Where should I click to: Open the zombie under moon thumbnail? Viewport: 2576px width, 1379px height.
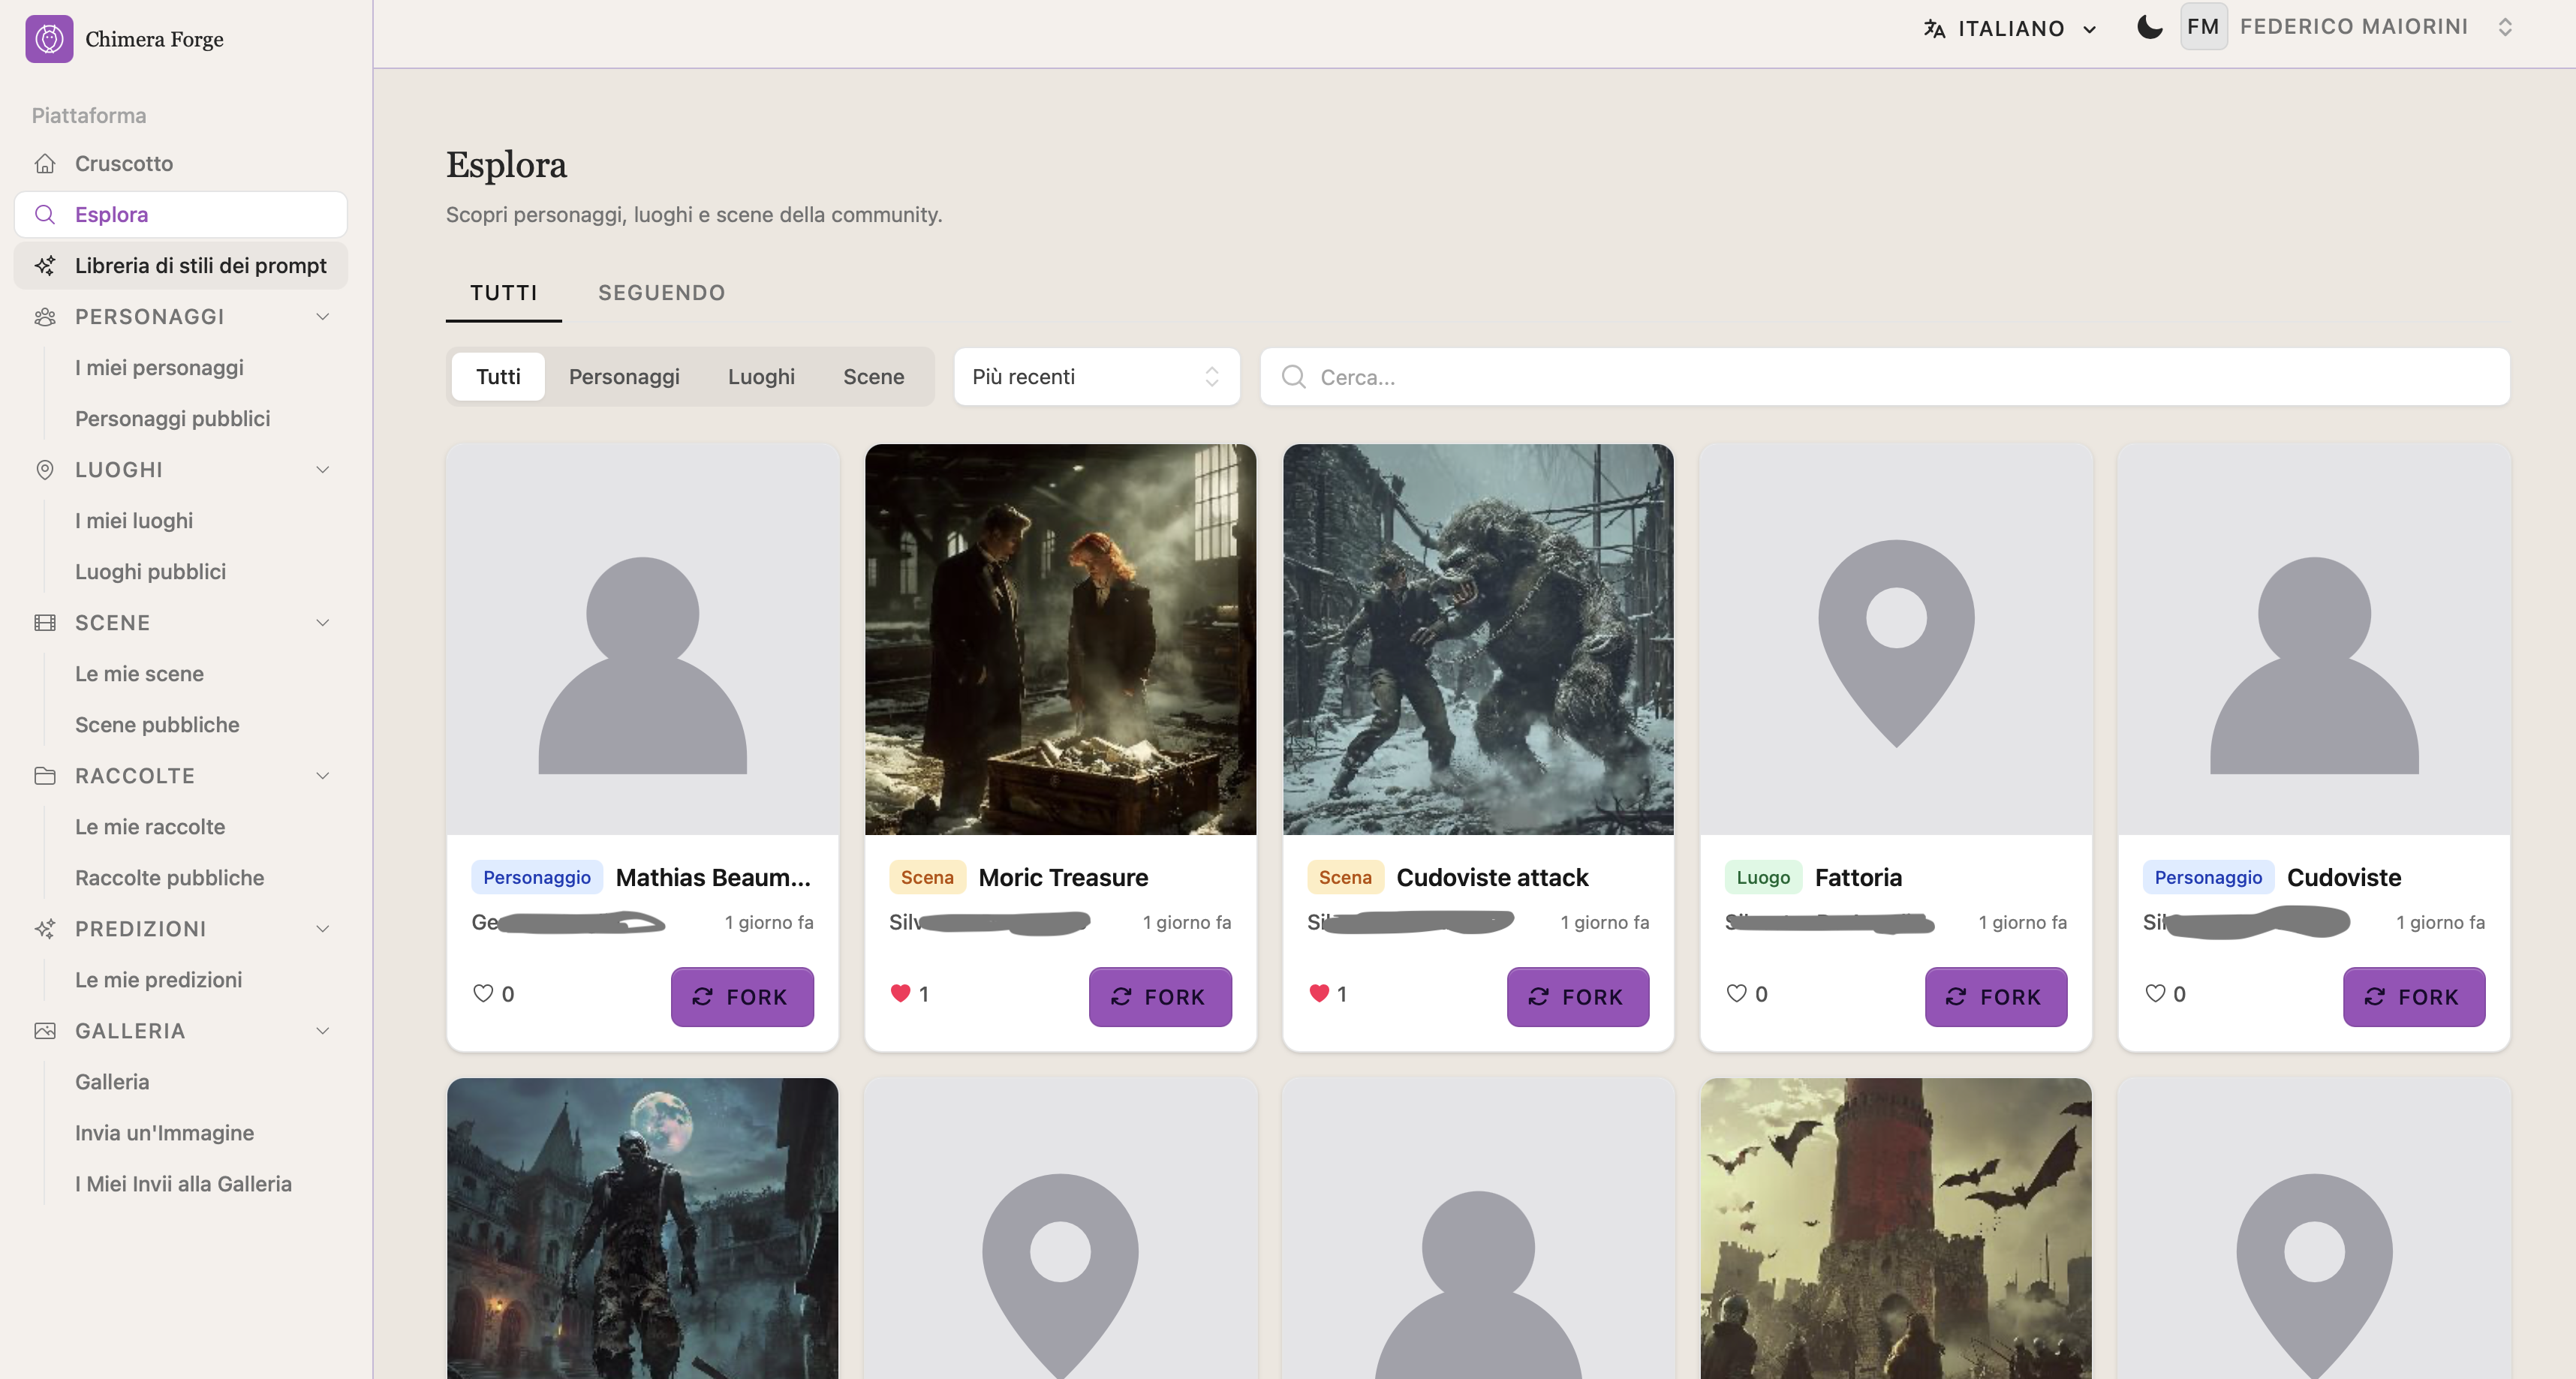pyautogui.click(x=642, y=1228)
